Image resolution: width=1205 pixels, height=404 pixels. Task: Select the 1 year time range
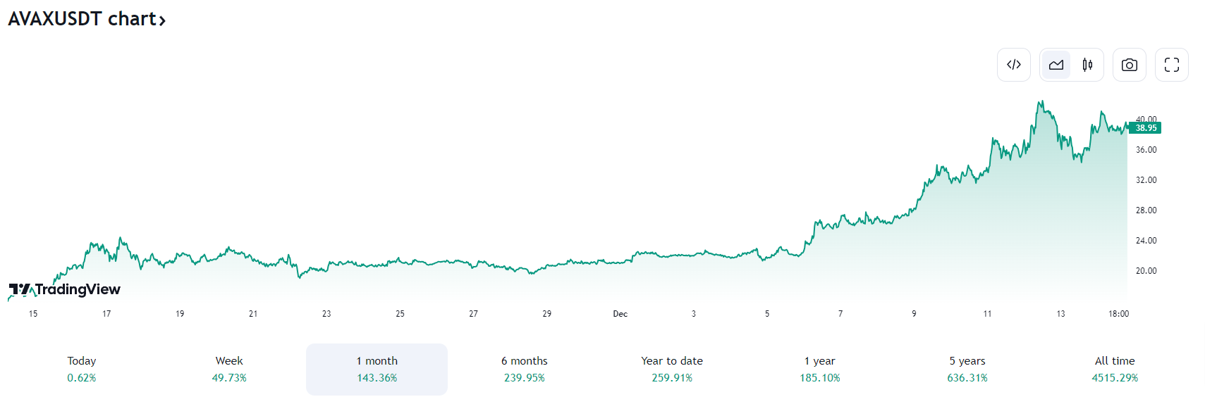819,369
